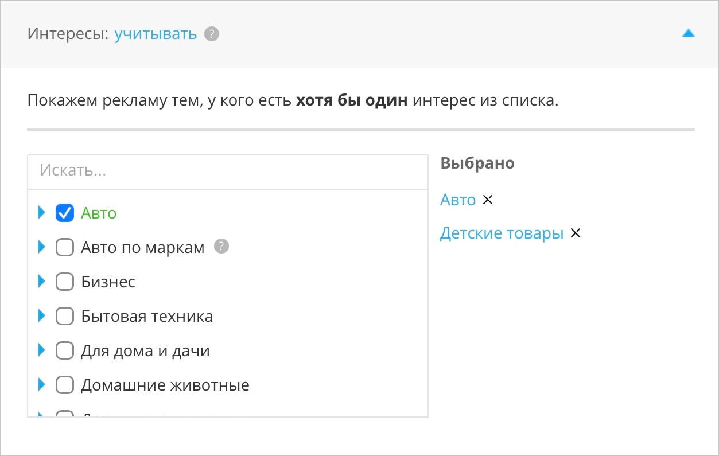Enable the Бизнес checkbox
This screenshot has height=456, width=719.
[x=65, y=282]
